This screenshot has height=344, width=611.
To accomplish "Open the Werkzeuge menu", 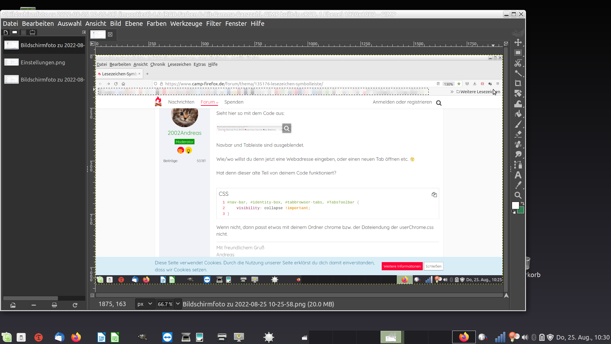I will click(x=186, y=24).
